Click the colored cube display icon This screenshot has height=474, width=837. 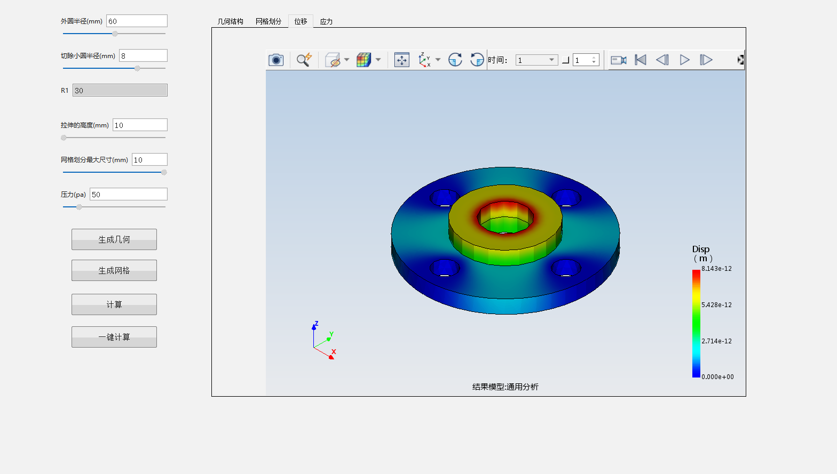point(364,60)
